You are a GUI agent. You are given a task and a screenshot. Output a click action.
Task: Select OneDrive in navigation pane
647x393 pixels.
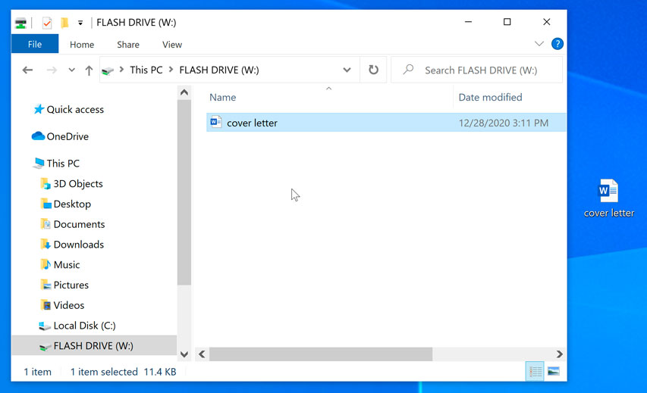click(68, 136)
